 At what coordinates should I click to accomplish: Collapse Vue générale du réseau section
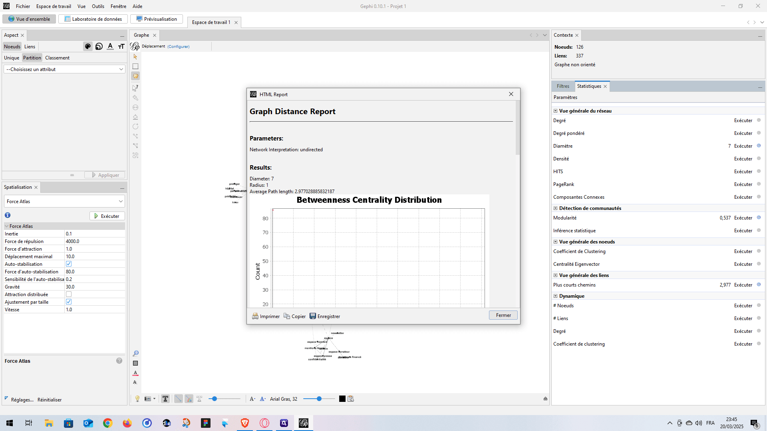pos(555,111)
